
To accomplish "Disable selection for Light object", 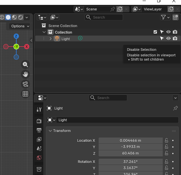I will click(x=162, y=38).
